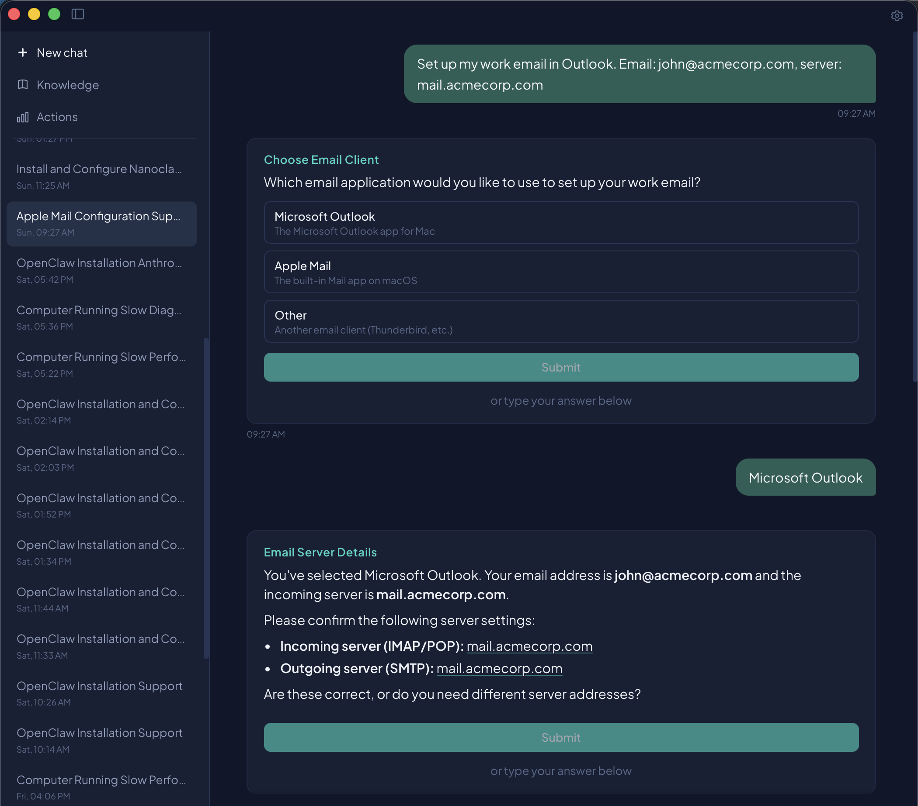This screenshot has height=806, width=918.
Task: Select the Microsoft Outlook option
Action: pyautogui.click(x=560, y=223)
